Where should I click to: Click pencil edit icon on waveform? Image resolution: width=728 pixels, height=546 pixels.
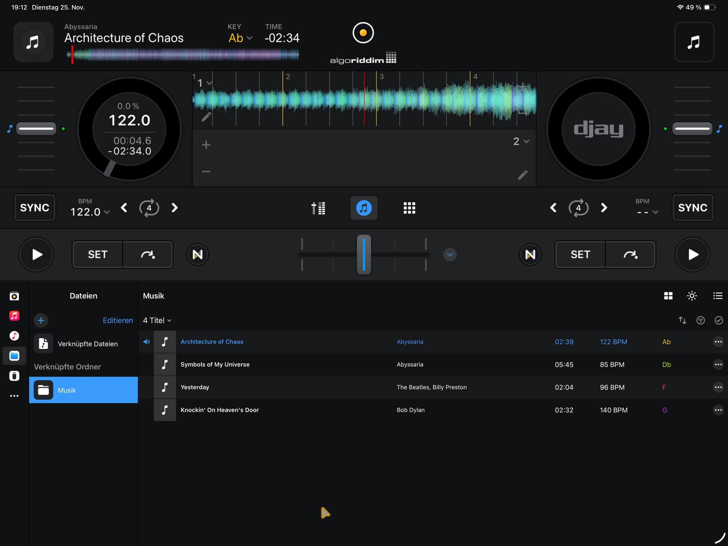206,117
